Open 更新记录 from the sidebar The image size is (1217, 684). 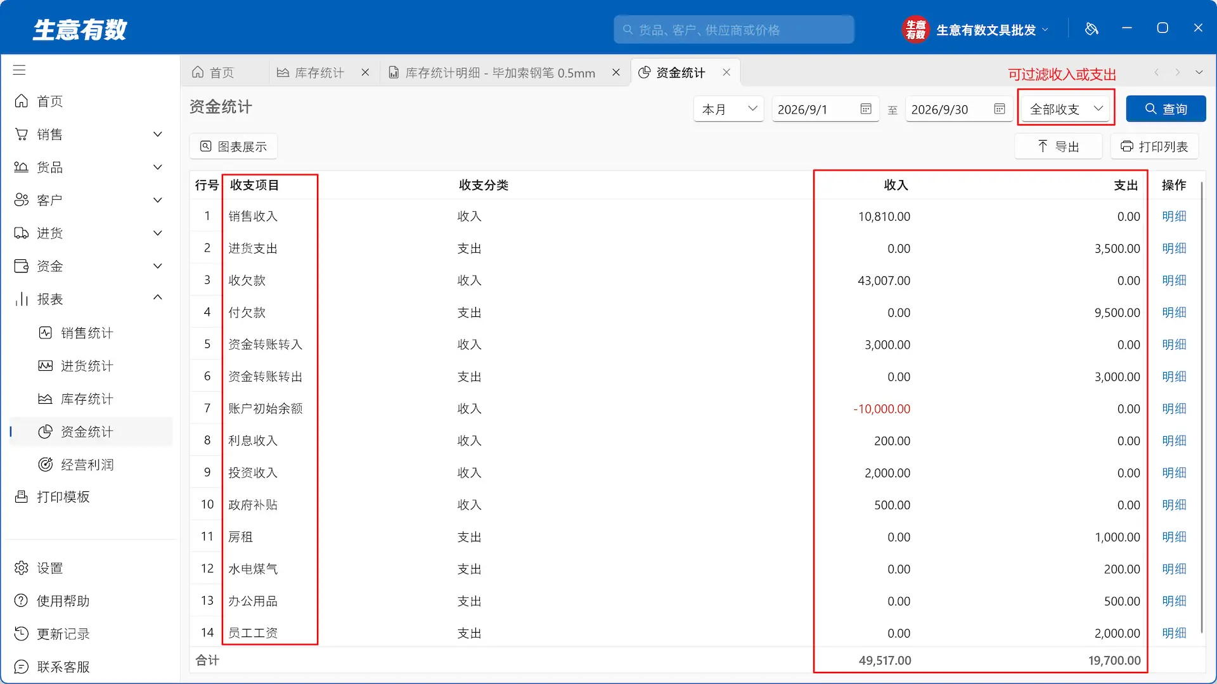pyautogui.click(x=91, y=634)
